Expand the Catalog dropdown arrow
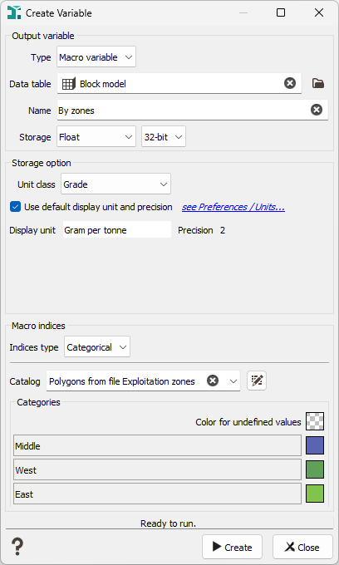 tap(233, 381)
